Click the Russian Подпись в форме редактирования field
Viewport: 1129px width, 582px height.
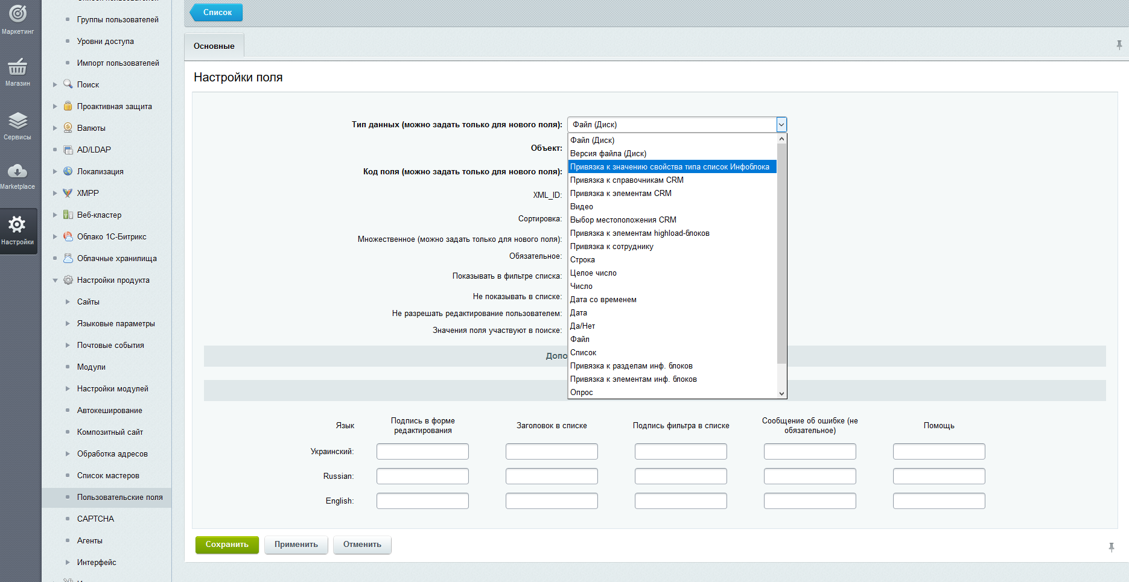422,476
